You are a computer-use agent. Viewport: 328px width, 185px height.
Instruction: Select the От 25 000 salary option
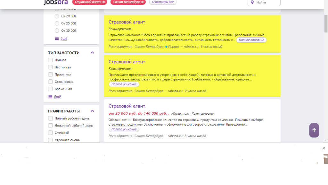(57, 23)
